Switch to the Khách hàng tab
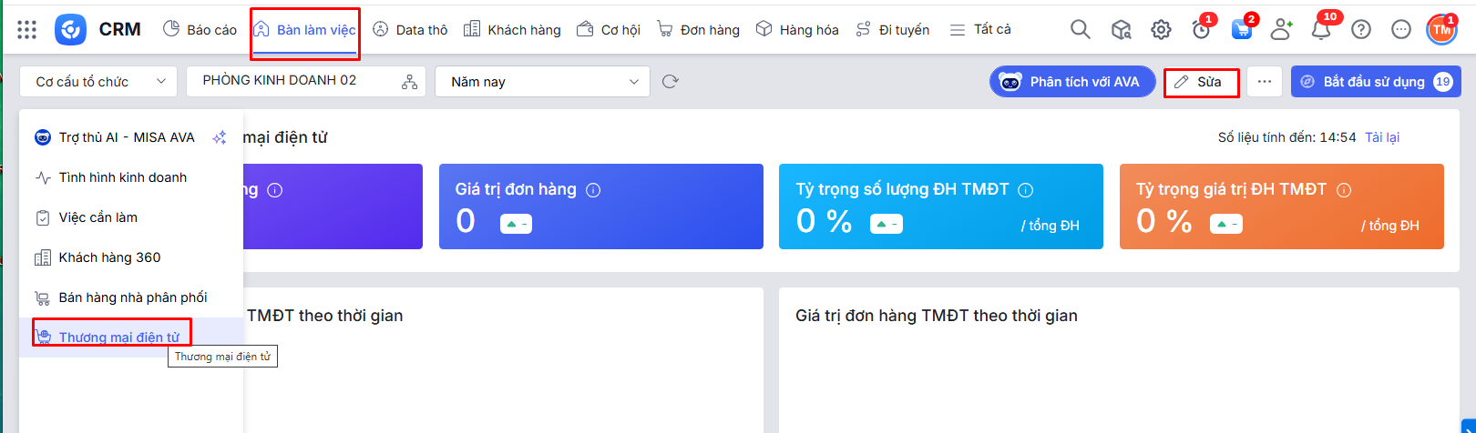 point(512,30)
